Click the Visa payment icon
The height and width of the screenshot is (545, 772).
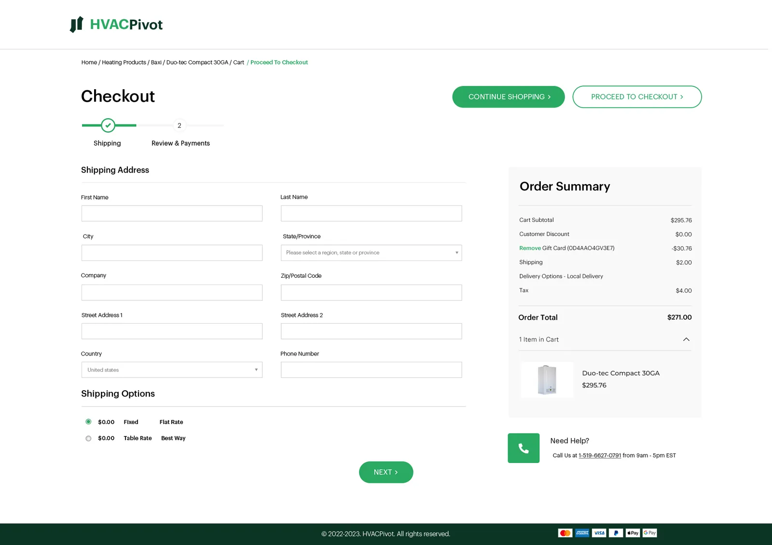click(x=599, y=533)
